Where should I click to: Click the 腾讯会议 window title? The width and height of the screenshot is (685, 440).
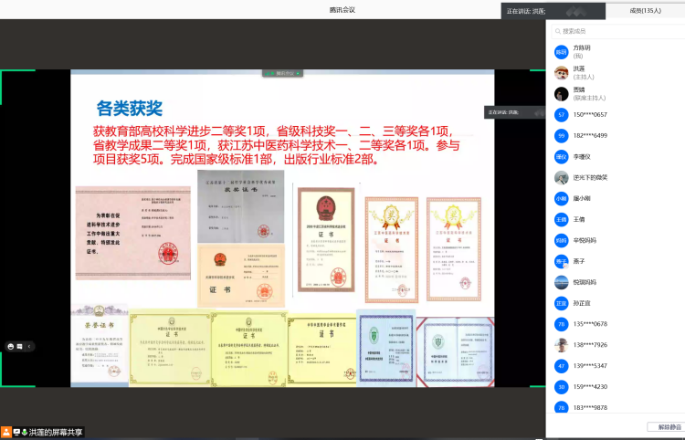pyautogui.click(x=342, y=10)
